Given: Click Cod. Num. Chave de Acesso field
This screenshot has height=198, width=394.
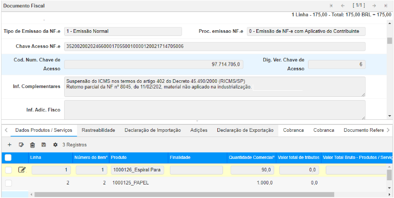Looking at the screenshot, I should 154,64.
